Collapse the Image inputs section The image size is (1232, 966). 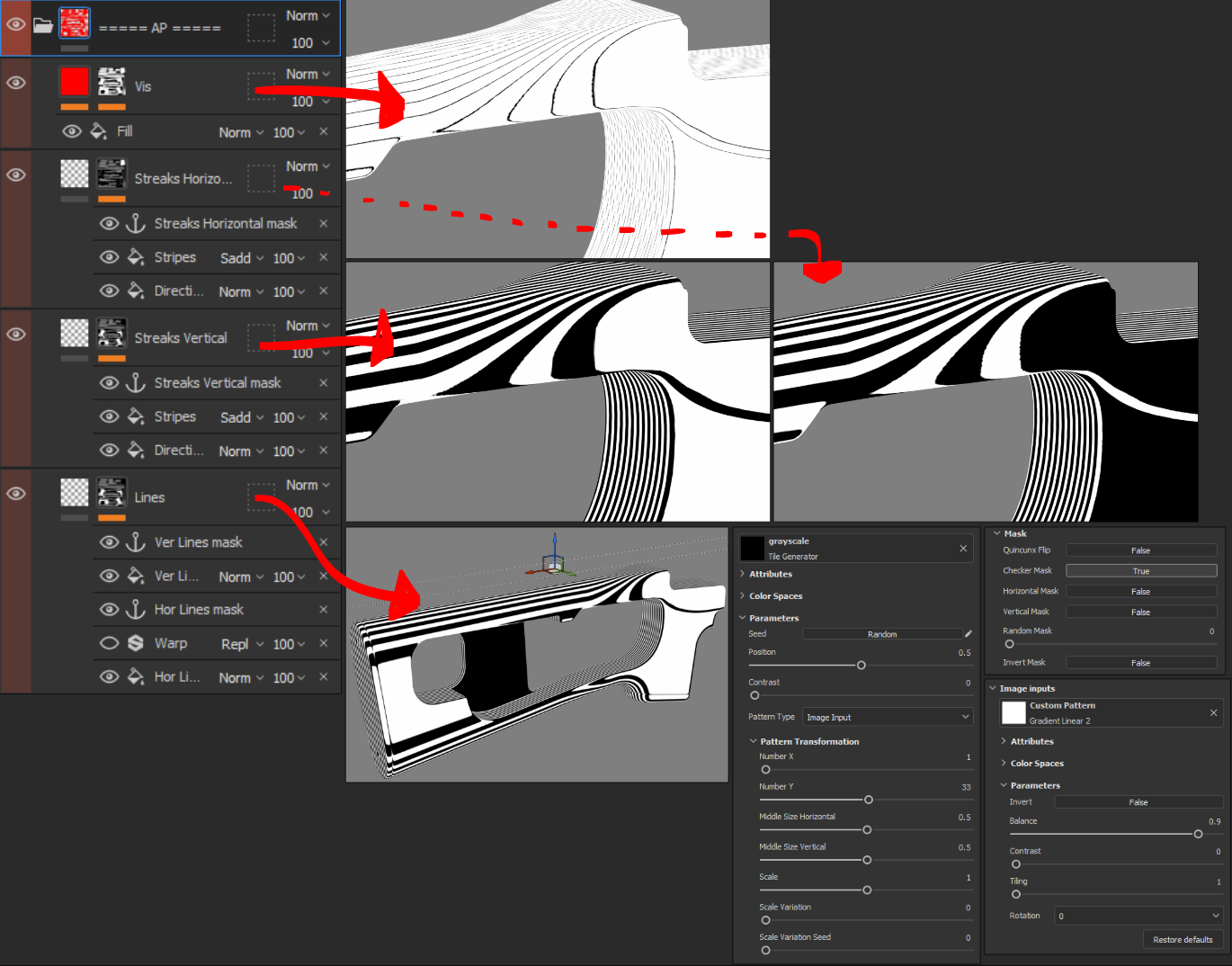993,688
